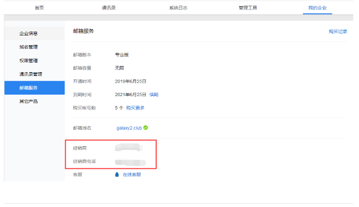
Task: Open 企业信息 in the sidebar
Action: [x=29, y=33]
